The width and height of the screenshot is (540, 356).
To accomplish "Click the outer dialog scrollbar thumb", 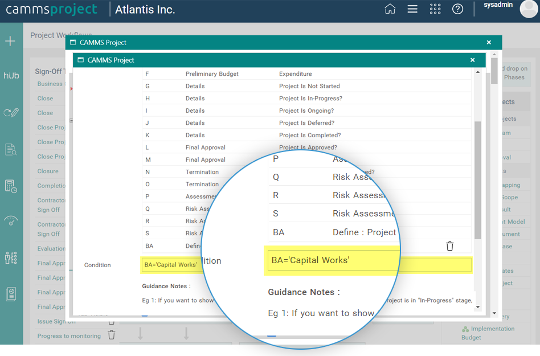I will (494, 71).
